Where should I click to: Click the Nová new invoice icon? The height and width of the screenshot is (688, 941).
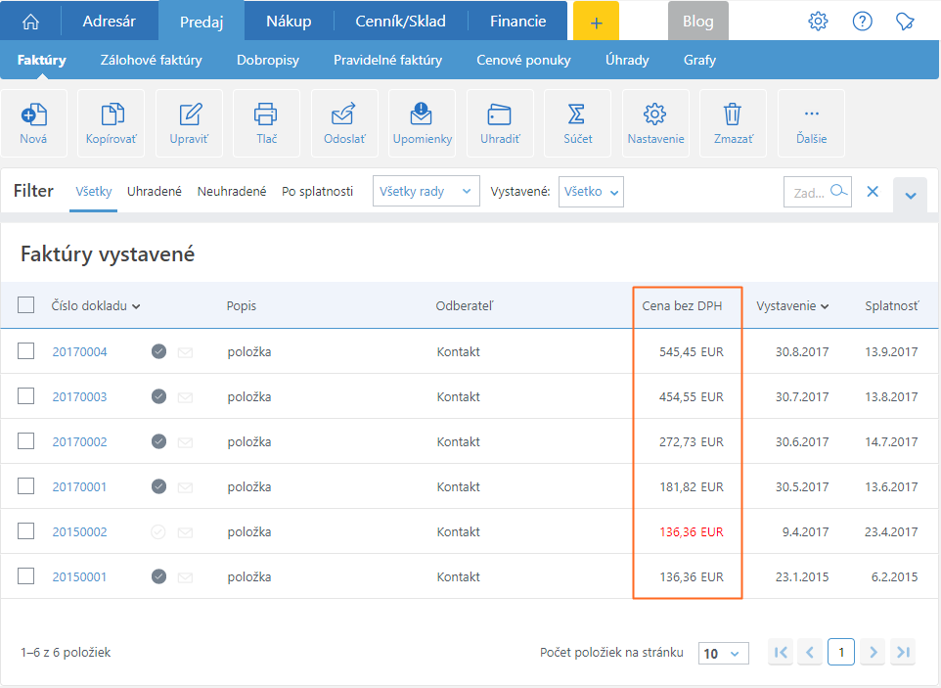[x=33, y=115]
